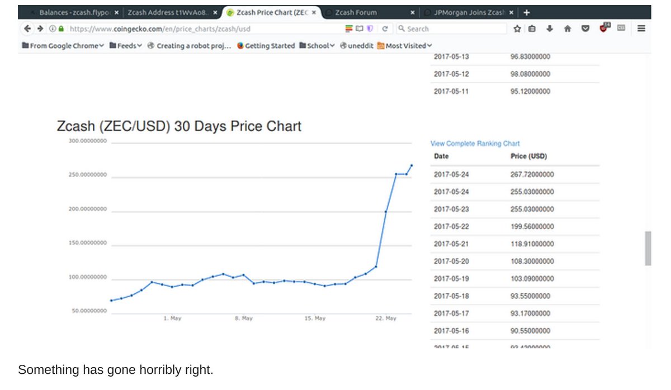Open reader view book icon in address bar

coord(360,28)
